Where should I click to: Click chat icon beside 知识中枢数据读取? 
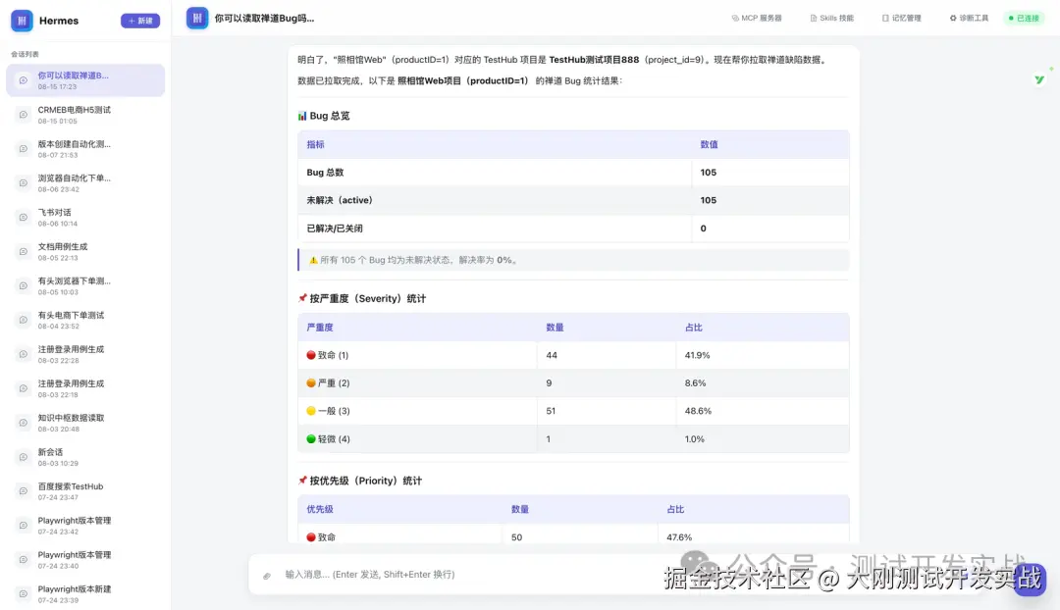[x=23, y=423]
